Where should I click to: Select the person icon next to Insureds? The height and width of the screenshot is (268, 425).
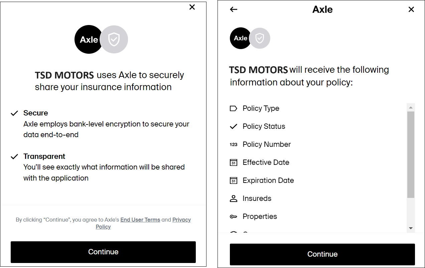pos(234,198)
